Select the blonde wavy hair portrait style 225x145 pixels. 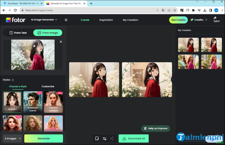point(33,123)
